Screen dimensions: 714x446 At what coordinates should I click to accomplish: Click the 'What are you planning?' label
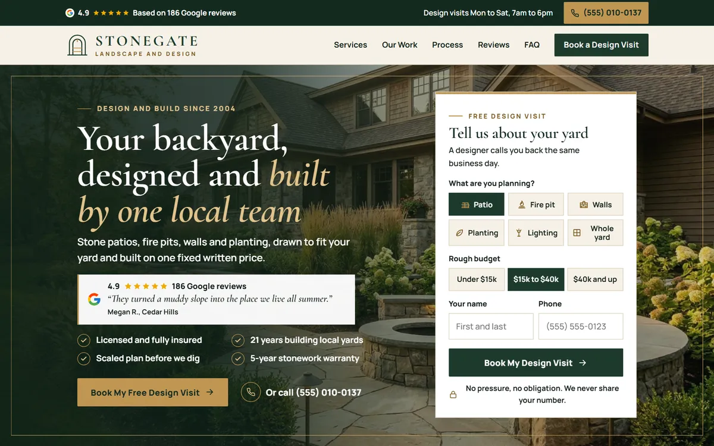coord(491,183)
